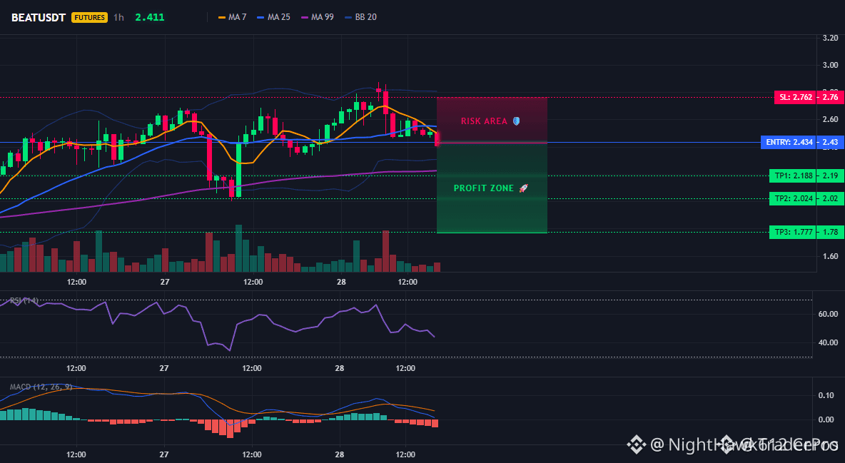
Task: Click the green 2.19 price axis tag
Action: pyautogui.click(x=830, y=175)
